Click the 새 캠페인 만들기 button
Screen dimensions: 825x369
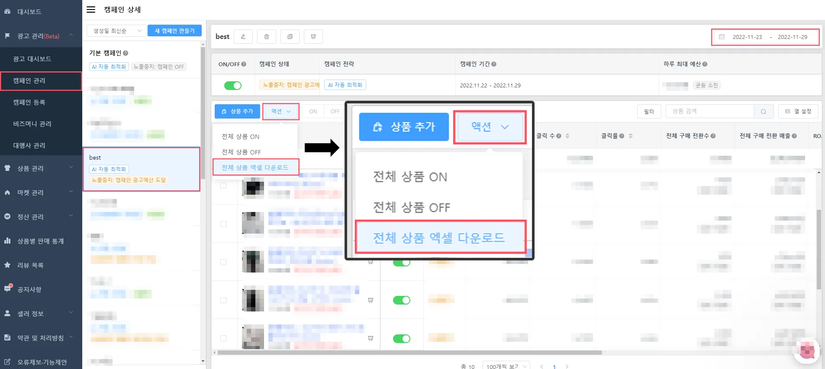coord(174,31)
